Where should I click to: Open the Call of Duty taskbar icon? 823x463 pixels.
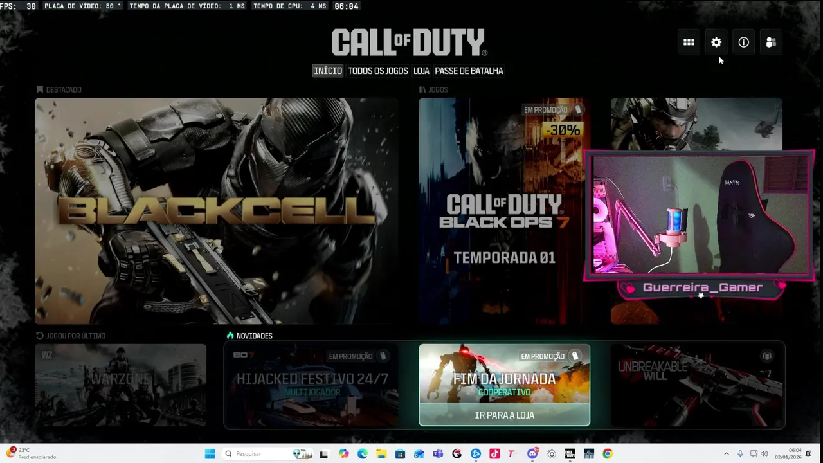click(x=570, y=454)
